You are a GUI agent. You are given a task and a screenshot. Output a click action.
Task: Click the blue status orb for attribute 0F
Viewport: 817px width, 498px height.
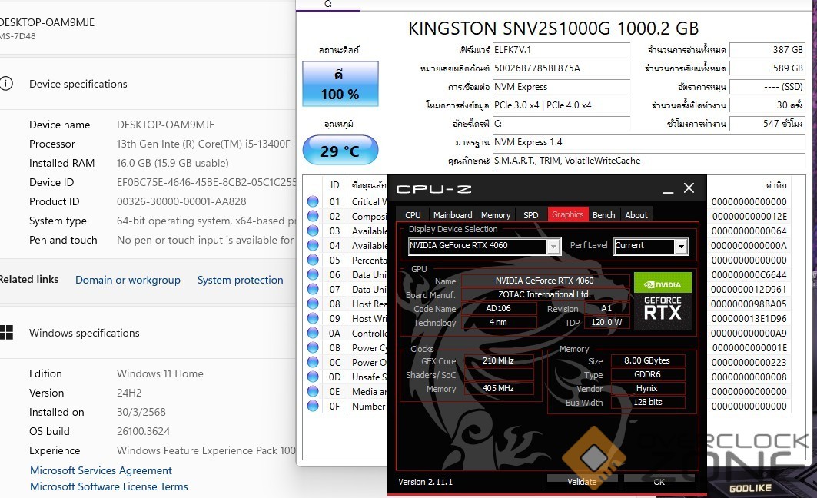[x=313, y=407]
